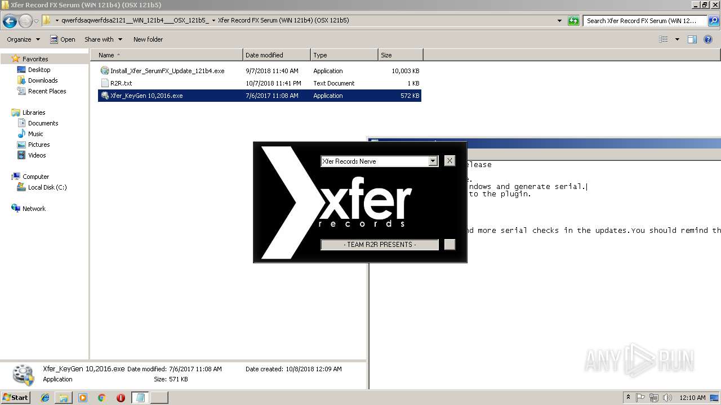The height and width of the screenshot is (405, 721).
Task: Click the Open toolbar button
Action: point(63,39)
